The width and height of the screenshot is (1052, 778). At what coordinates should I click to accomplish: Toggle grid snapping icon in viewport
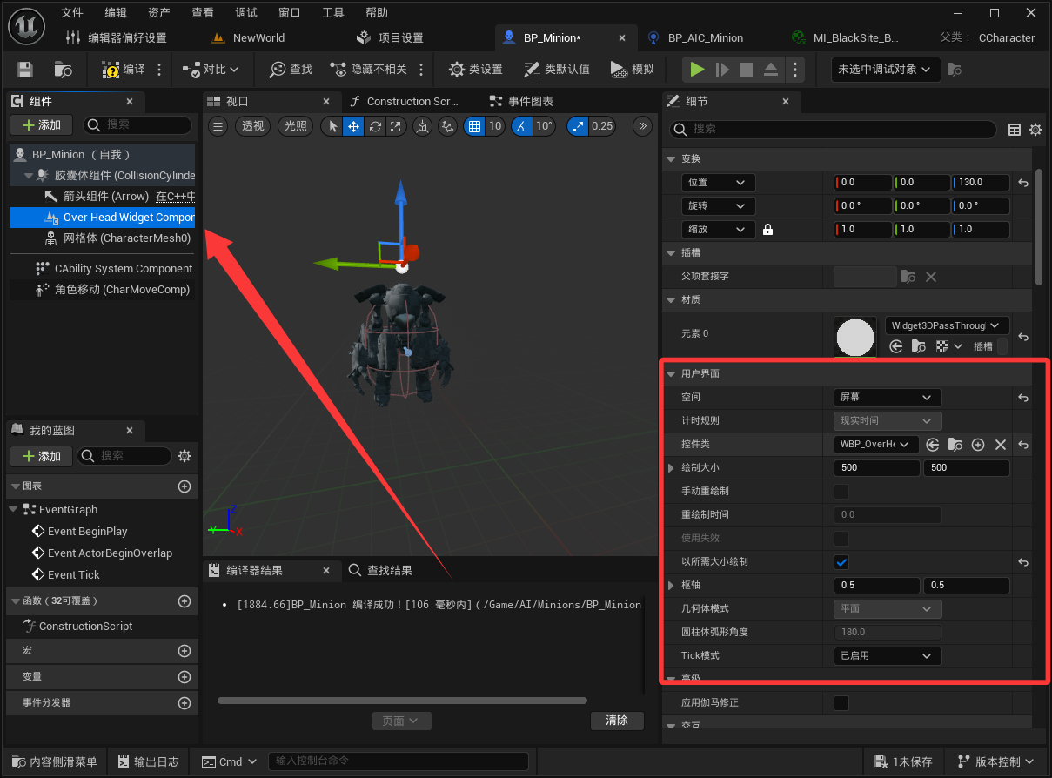tap(474, 126)
